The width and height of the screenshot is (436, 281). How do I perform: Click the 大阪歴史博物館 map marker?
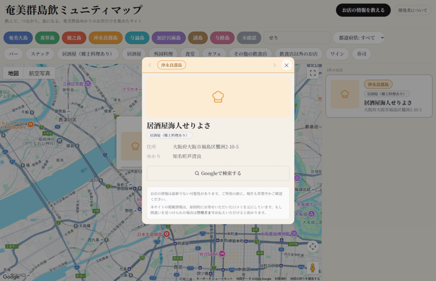tap(294, 233)
